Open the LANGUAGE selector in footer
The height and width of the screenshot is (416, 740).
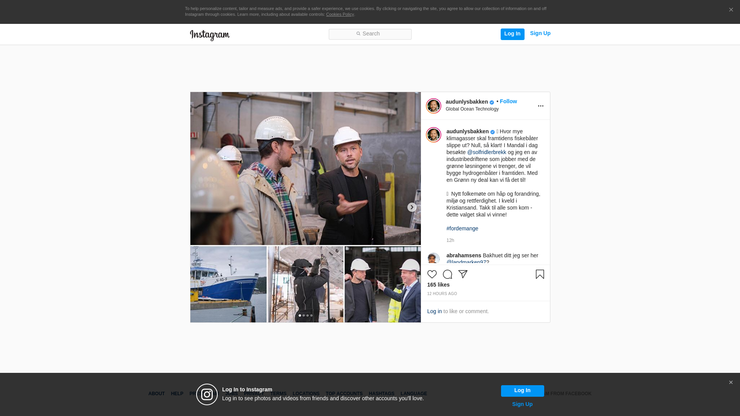414,394
